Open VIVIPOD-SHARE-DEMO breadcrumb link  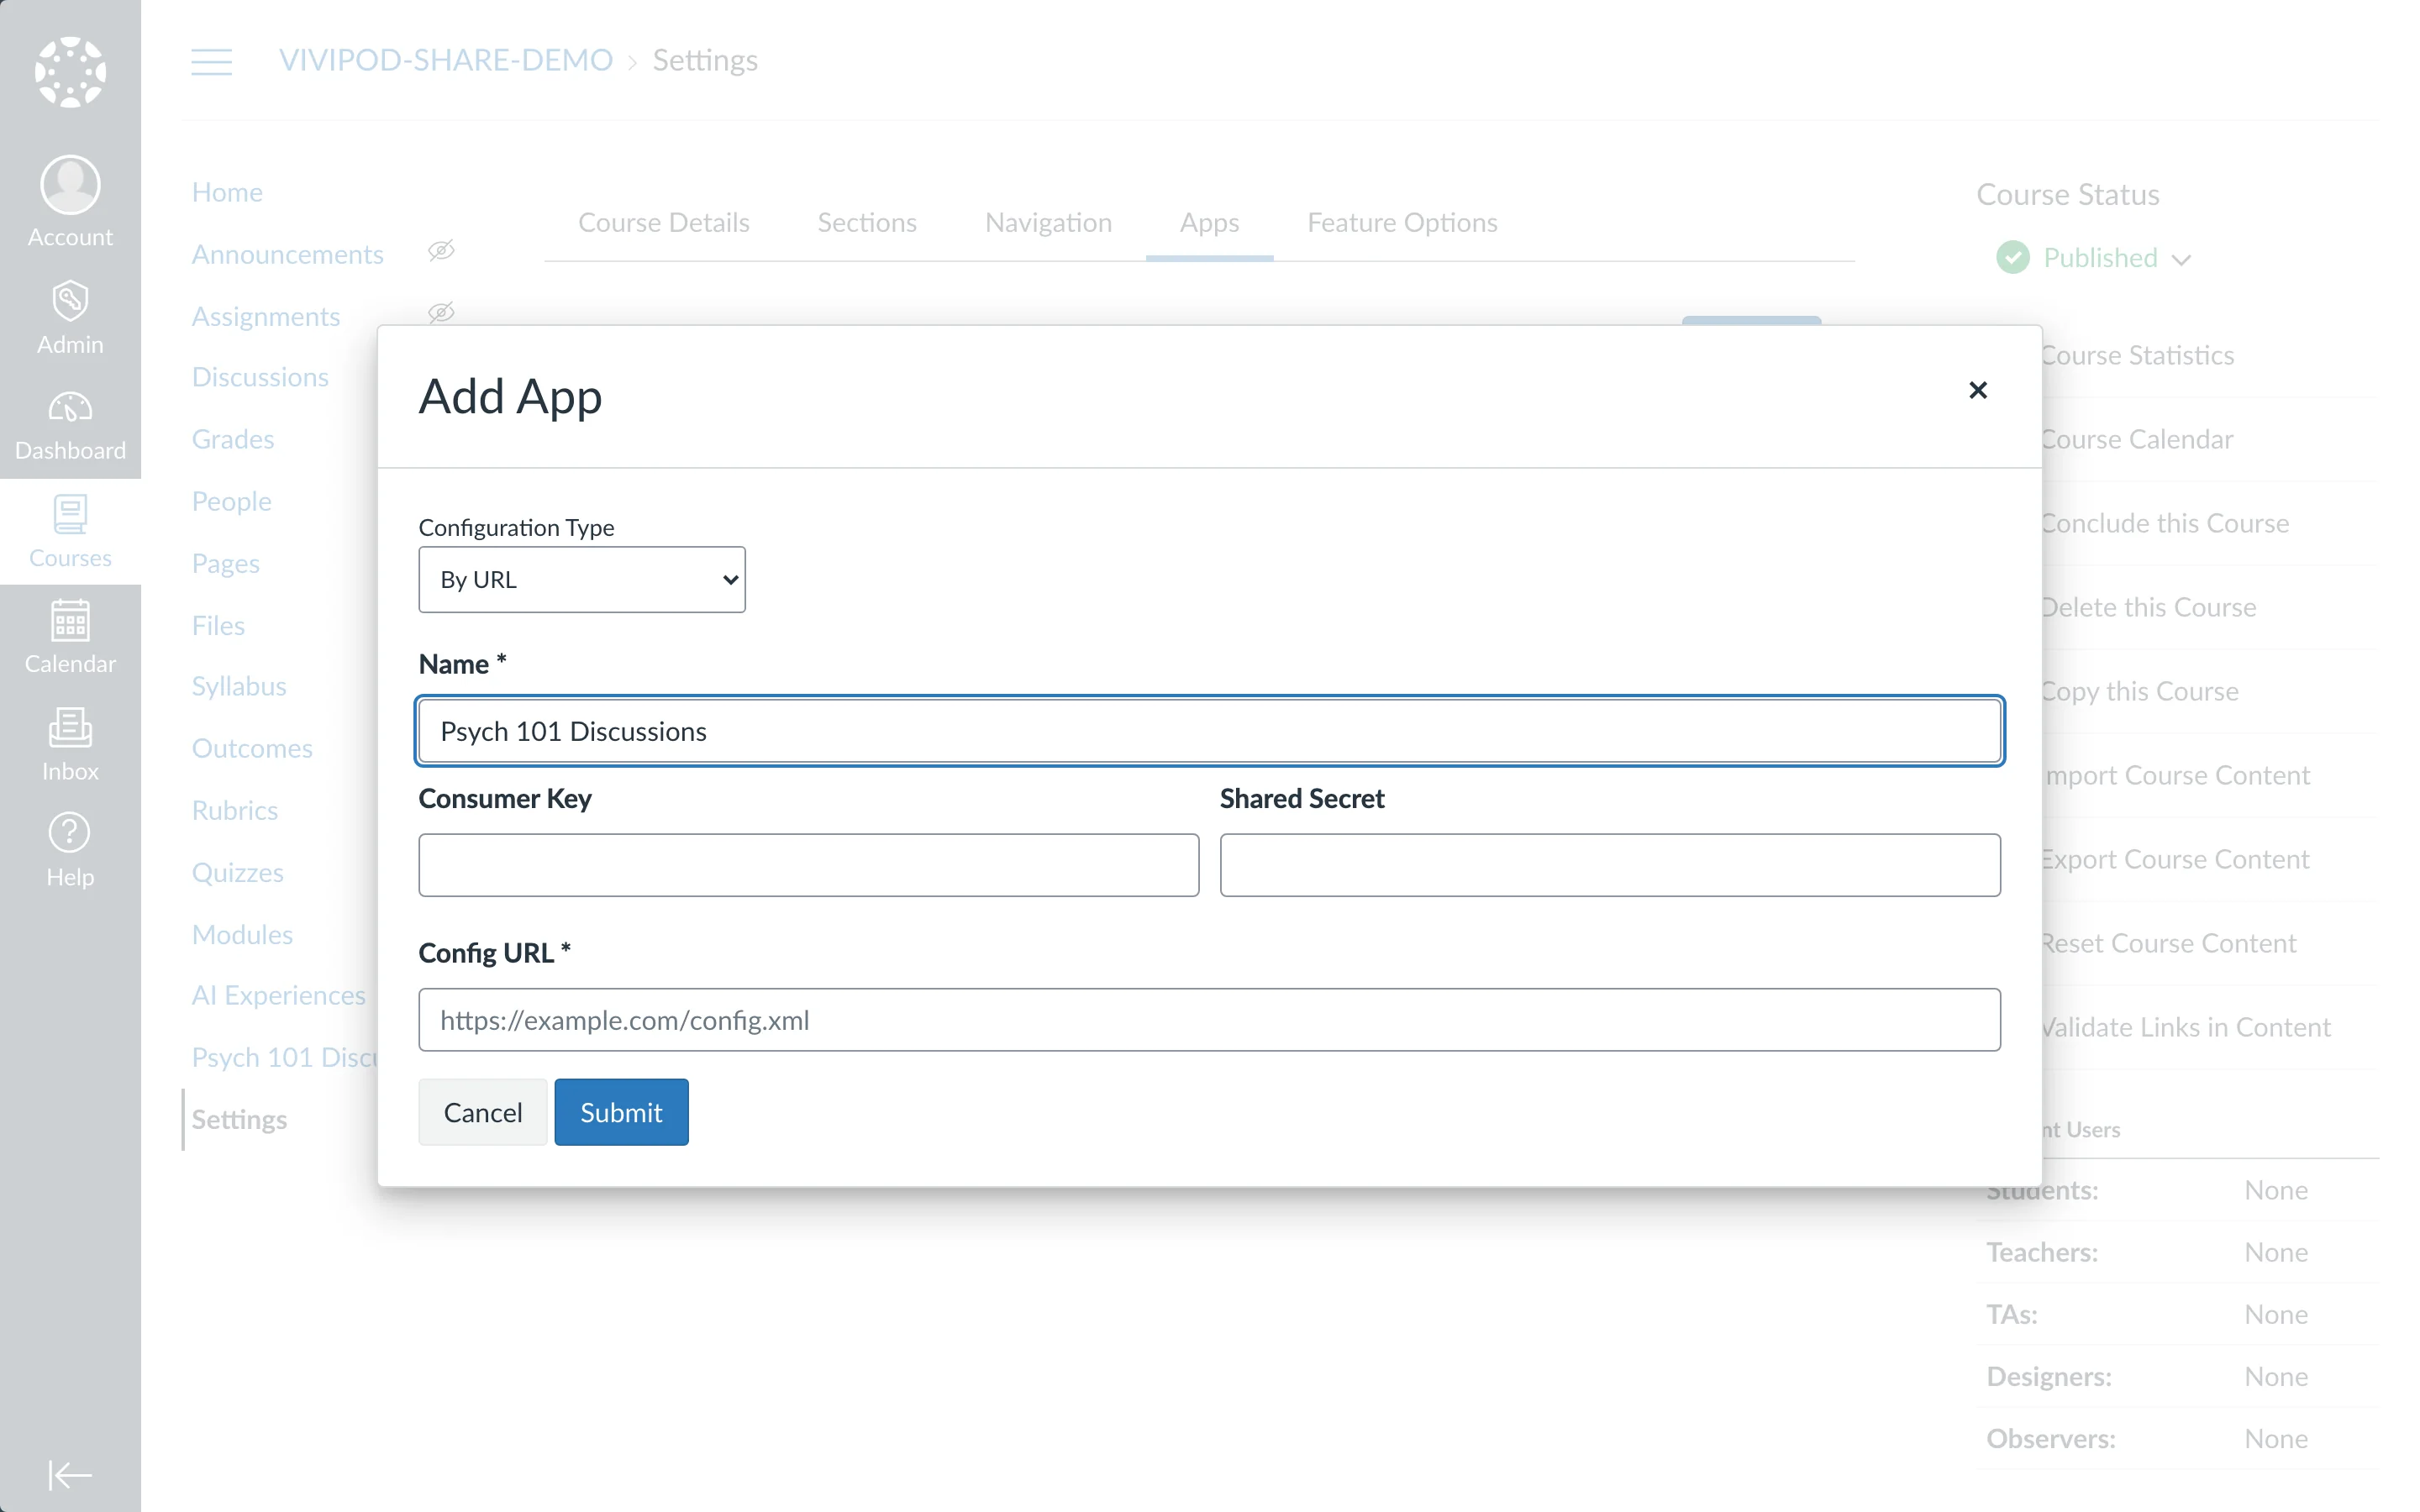click(x=445, y=60)
